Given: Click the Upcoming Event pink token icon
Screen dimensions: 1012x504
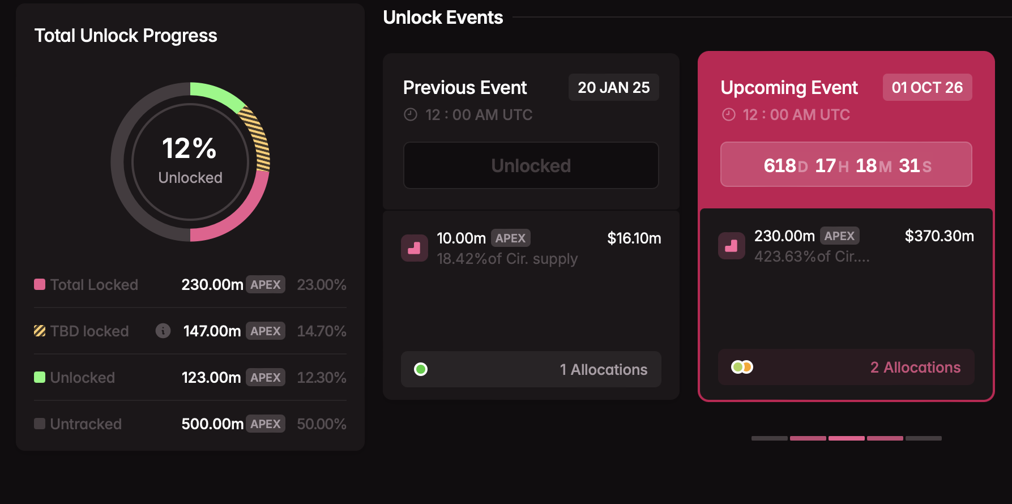Looking at the screenshot, I should point(732,246).
